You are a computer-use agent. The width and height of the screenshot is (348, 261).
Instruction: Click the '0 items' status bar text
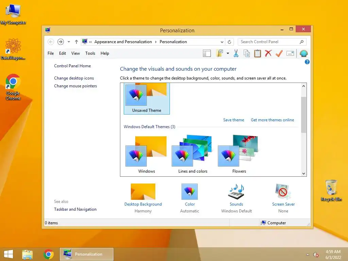coord(51,223)
